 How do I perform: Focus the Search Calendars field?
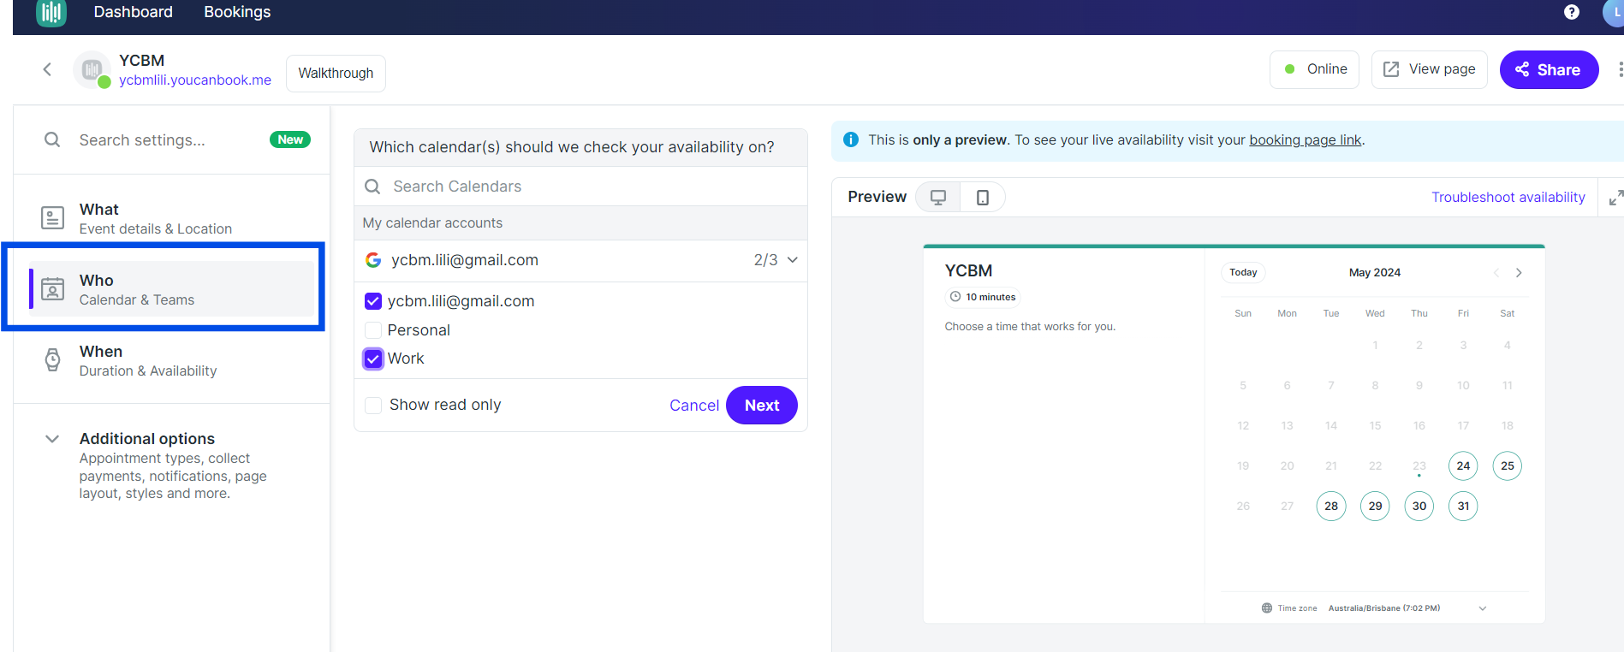580,187
